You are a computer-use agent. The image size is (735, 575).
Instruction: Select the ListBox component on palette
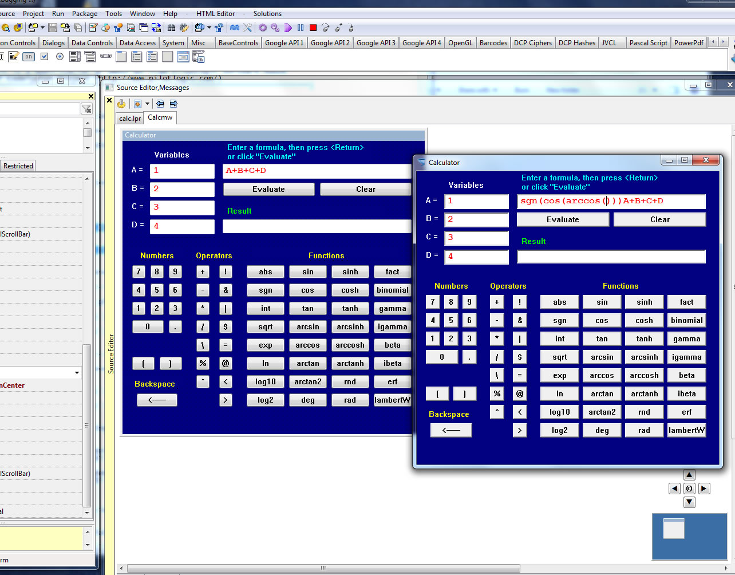74,57
